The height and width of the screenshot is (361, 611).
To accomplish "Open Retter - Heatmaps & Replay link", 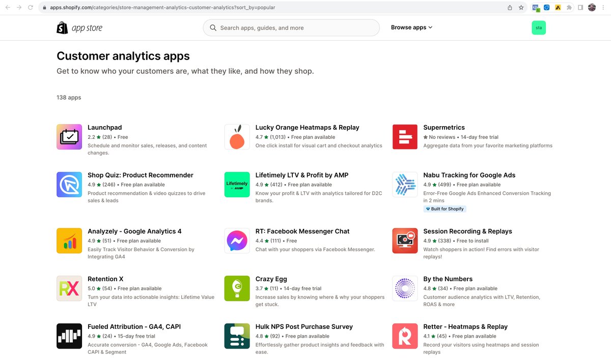I will (465, 327).
